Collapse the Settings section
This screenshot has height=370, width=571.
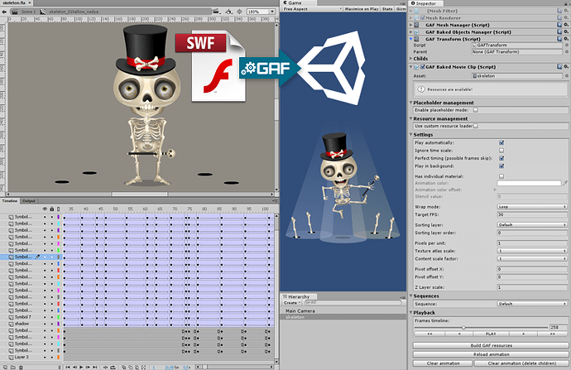(411, 135)
